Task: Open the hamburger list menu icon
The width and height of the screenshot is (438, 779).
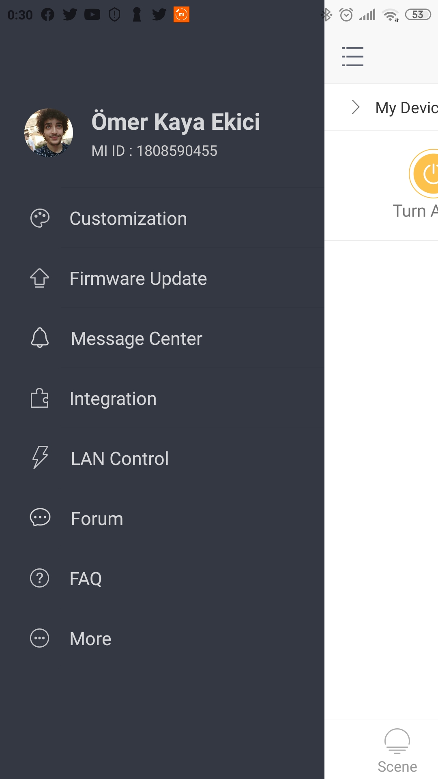Action: [352, 56]
